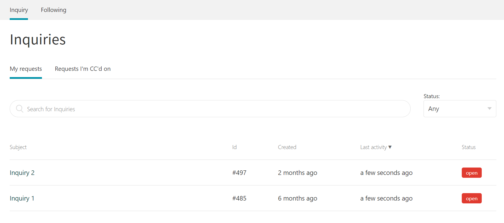Screen dimensions: 504x223
Task: Open the Requests I'm CC'd on tab
Action: click(x=82, y=69)
